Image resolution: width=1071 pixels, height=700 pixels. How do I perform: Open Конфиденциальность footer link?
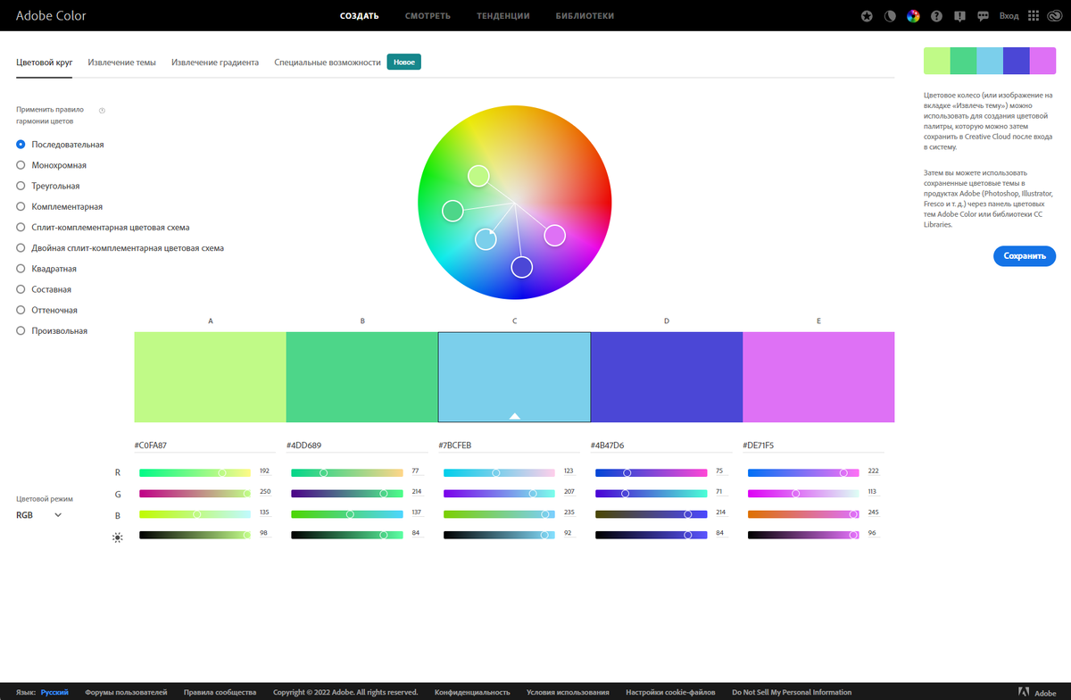(x=472, y=692)
